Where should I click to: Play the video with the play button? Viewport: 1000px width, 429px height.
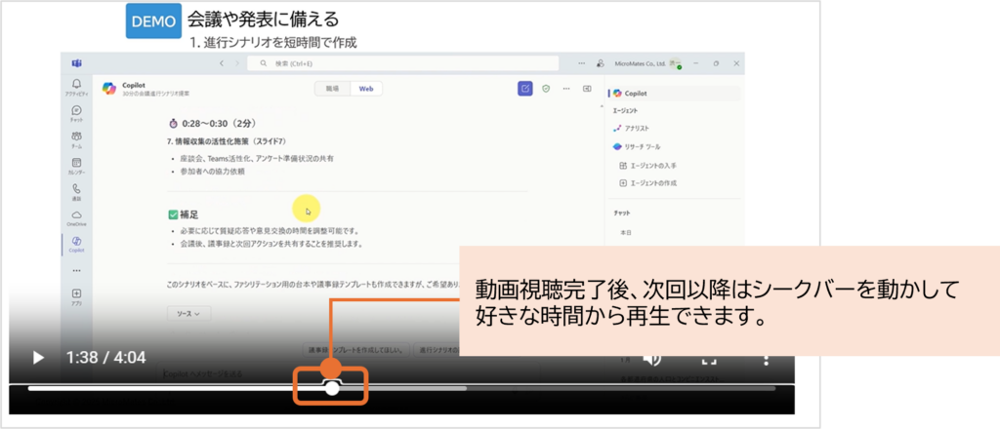click(x=38, y=358)
